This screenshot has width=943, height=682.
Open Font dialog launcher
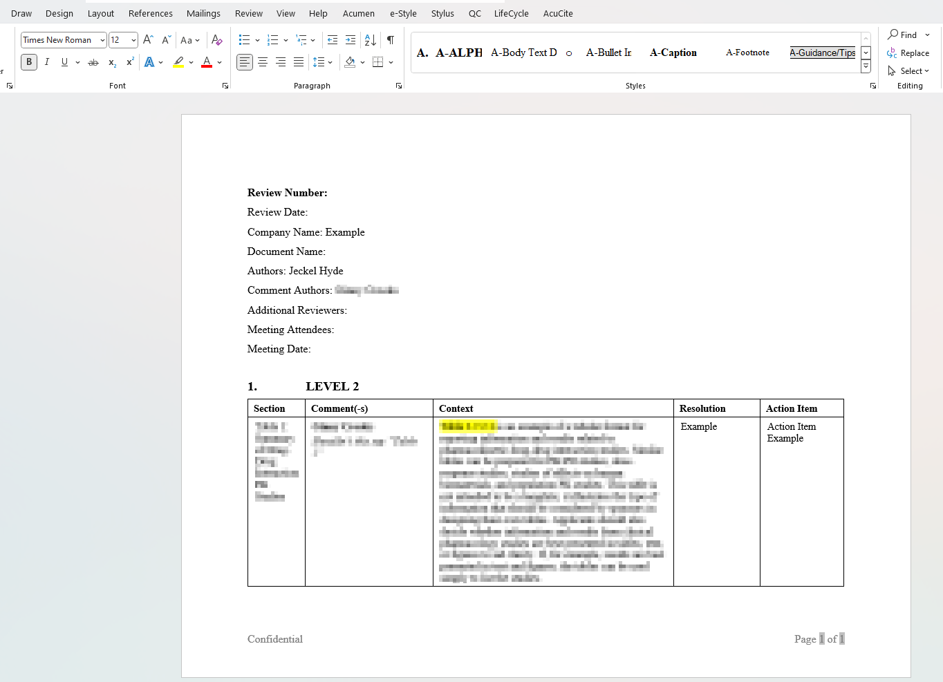click(225, 86)
